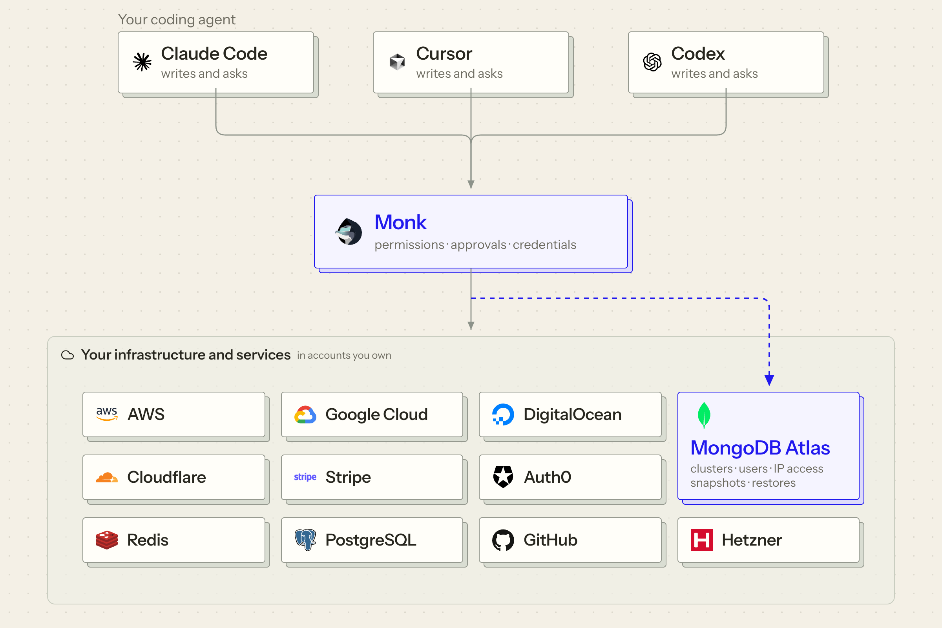The height and width of the screenshot is (628, 942).
Task: Click the Cloudflare orange cloud icon
Action: coord(106,477)
